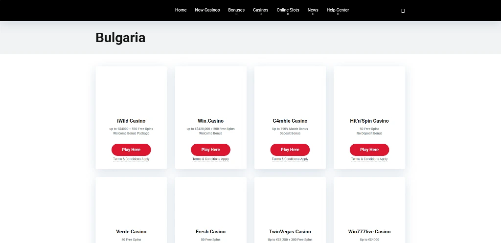Viewport: 501px width, 243px height.
Task: Expand the Casinos dropdown arrow
Action: tap(261, 14)
